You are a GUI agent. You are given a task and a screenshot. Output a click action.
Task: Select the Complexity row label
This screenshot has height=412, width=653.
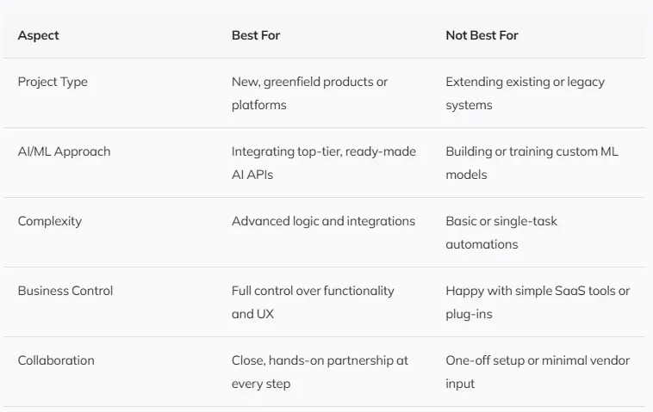[50, 221]
